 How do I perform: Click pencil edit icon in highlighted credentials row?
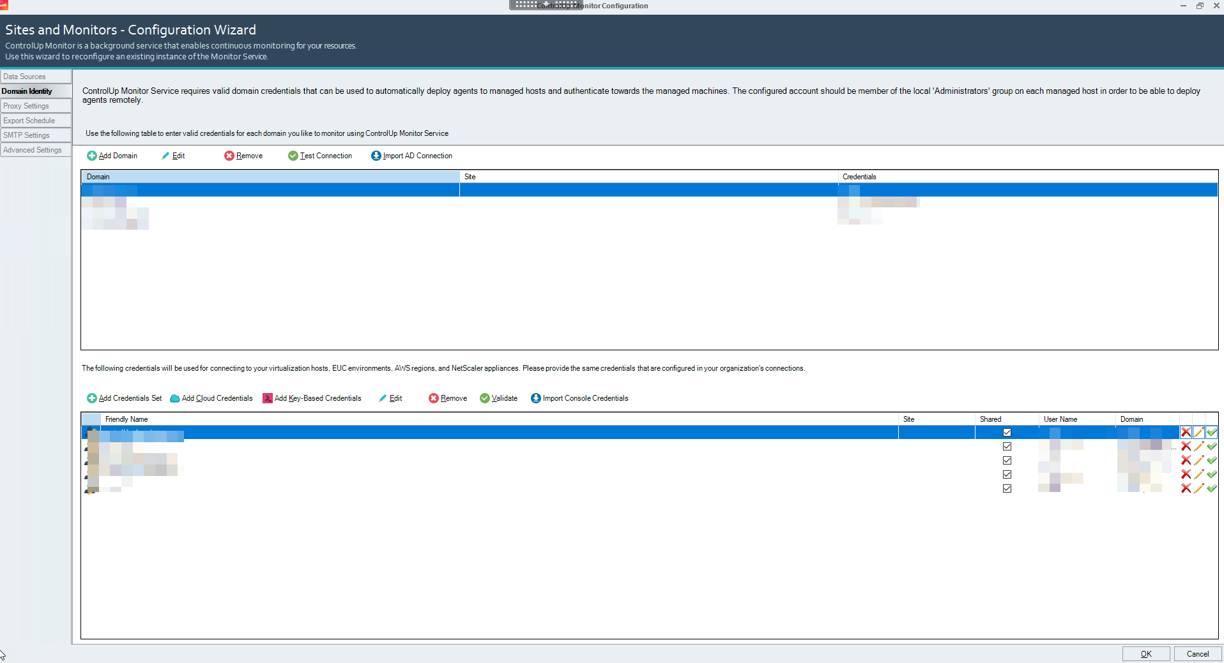coord(1198,432)
